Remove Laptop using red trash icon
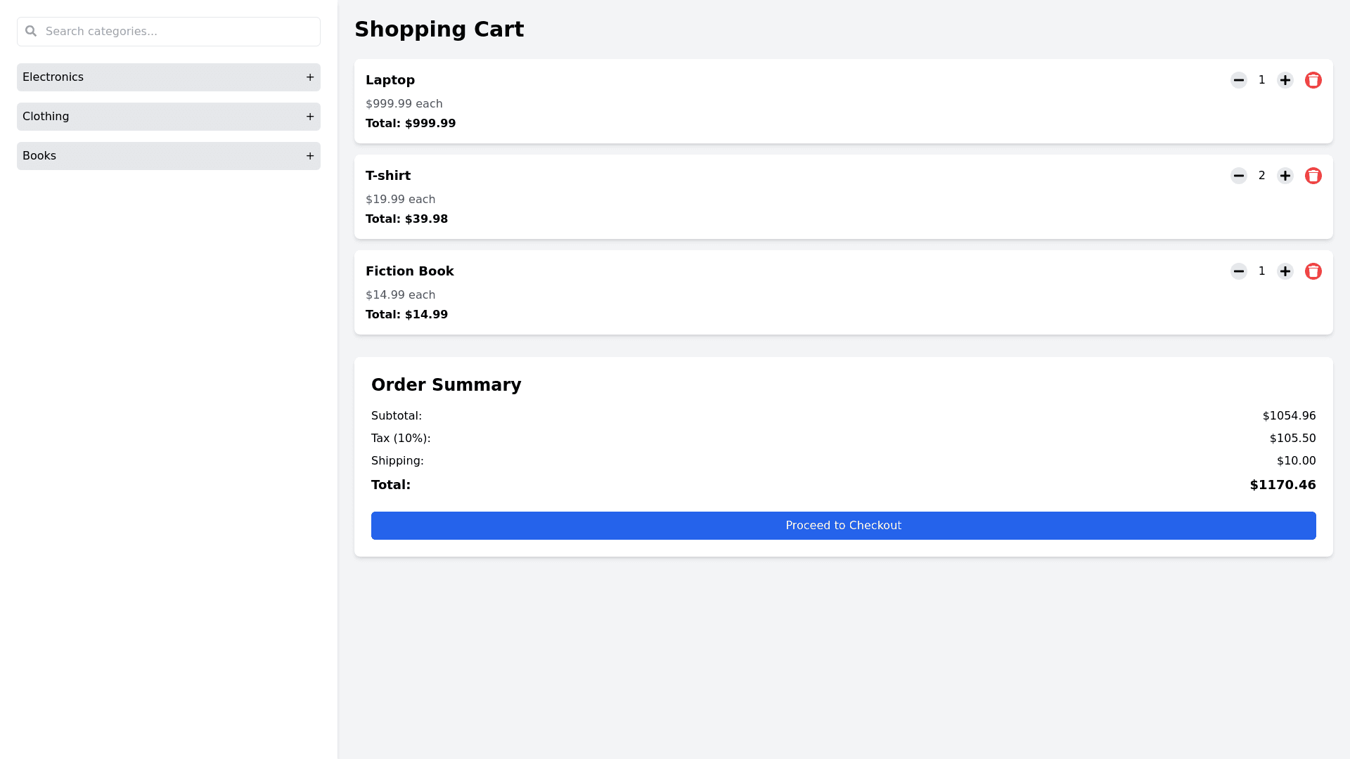Viewport: 1350px width, 759px height. coord(1313,80)
